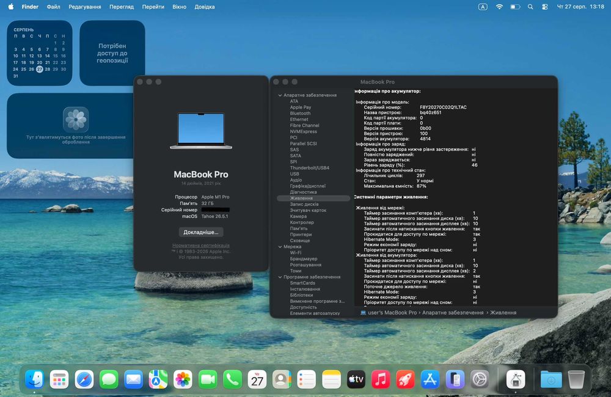
Task: Select Bluetooth in hardware list
Action: (x=300, y=114)
